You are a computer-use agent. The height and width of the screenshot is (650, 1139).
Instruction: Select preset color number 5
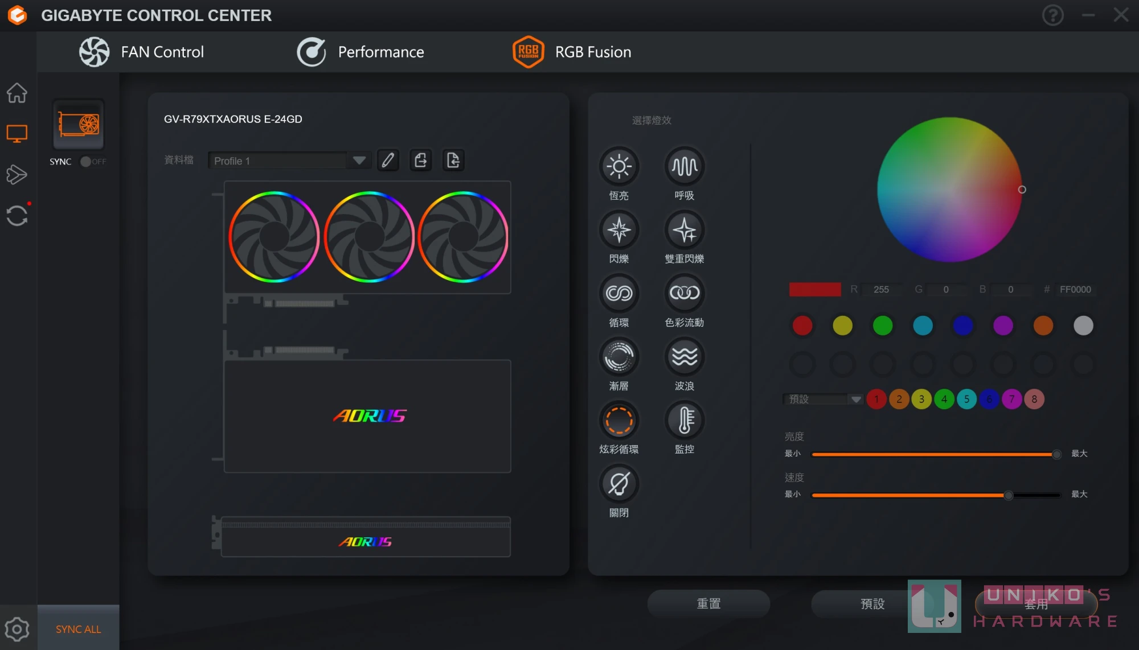coord(966,399)
